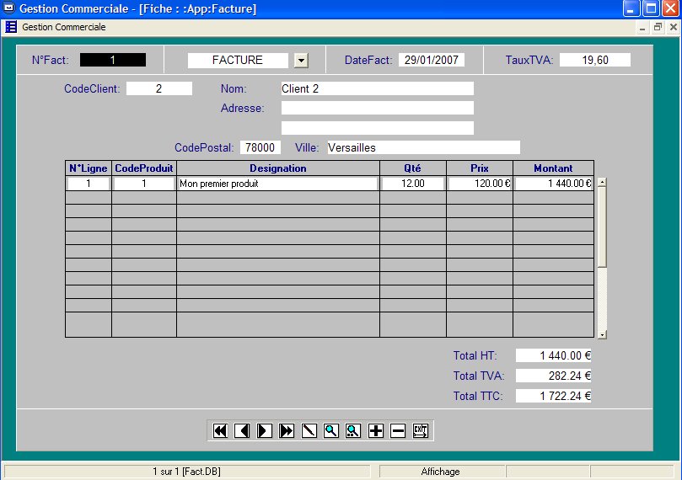Close the inner form with X
Screen dimensions: 682x480
(x=674, y=27)
